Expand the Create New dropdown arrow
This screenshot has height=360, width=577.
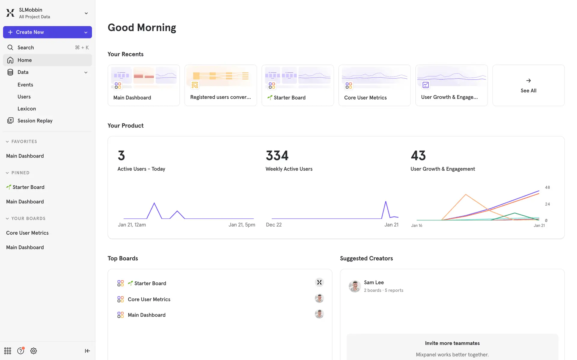86,32
